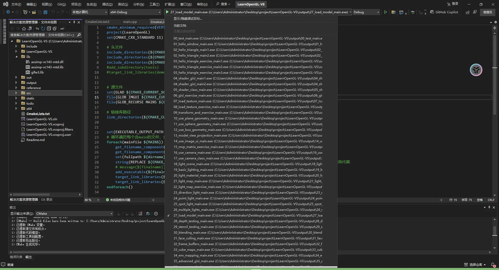This screenshot has height=270, width=499.
Task: Collapse All icon in Solution Explorer
Action: [x=49, y=29]
